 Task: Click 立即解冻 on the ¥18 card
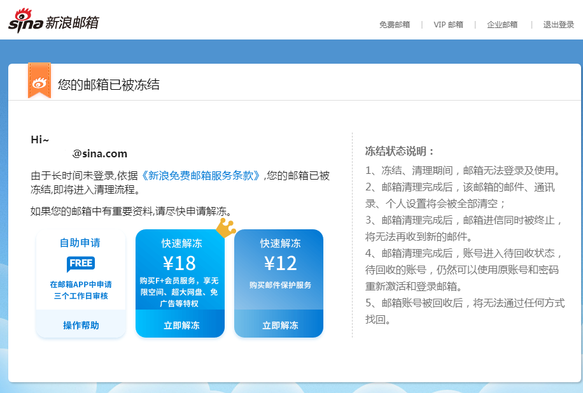(180, 324)
